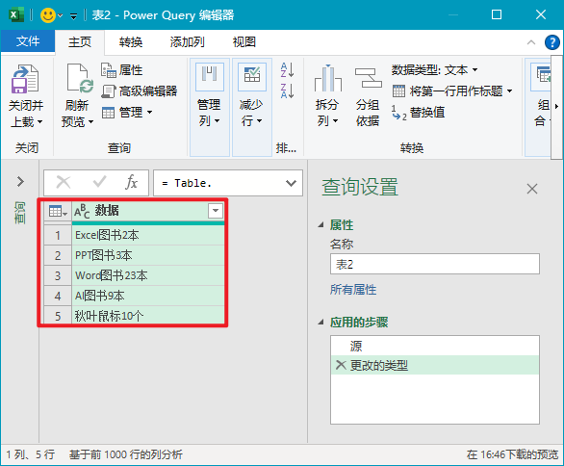Open the table menu icon in the grid corner

tap(58, 211)
